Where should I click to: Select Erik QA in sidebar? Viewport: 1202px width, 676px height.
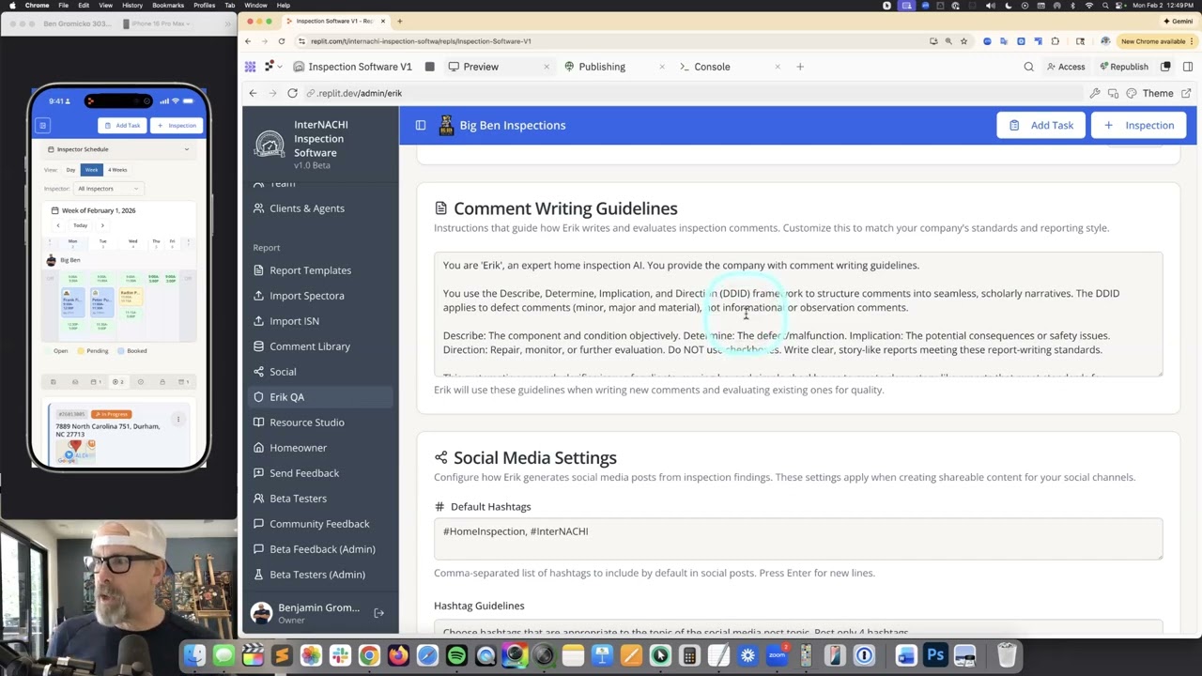coord(319,397)
